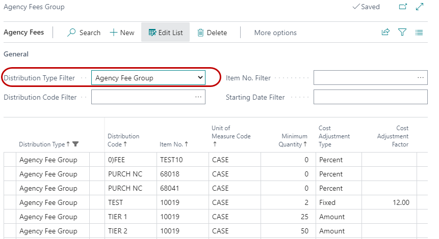Click filter funnel icon on Distribution Type column
Screen dimensions: 439x239
click(75, 144)
